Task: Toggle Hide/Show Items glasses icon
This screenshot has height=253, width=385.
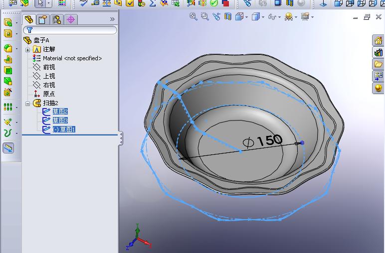Action: click(x=272, y=16)
